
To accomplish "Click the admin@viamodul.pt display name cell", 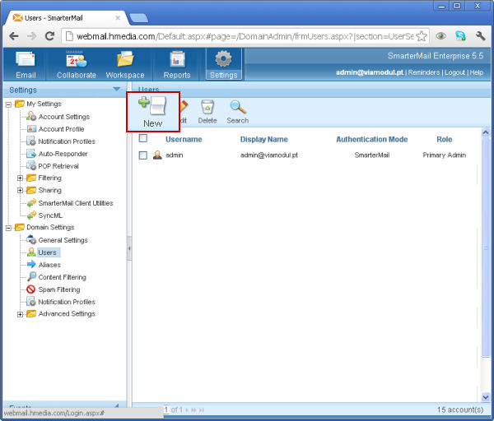I will coord(268,155).
